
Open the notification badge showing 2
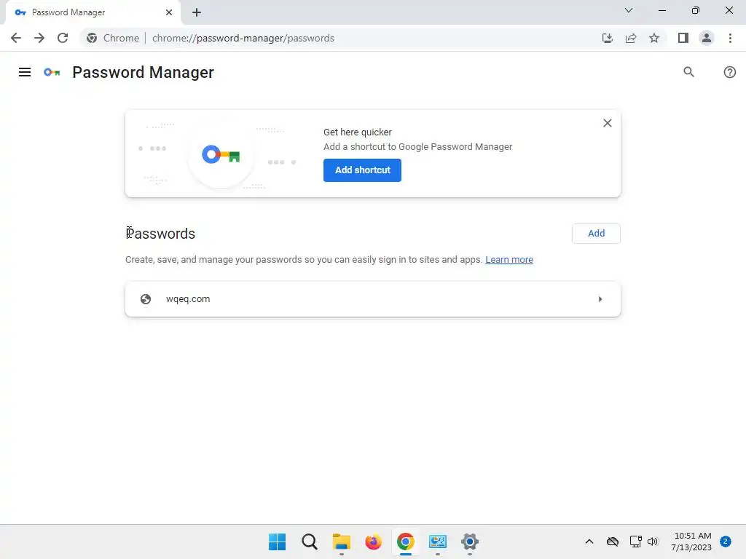coord(725,542)
